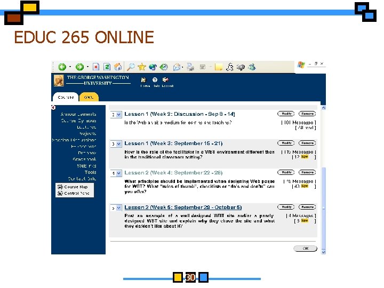Click the greyed Edit page icon

coord(203,67)
